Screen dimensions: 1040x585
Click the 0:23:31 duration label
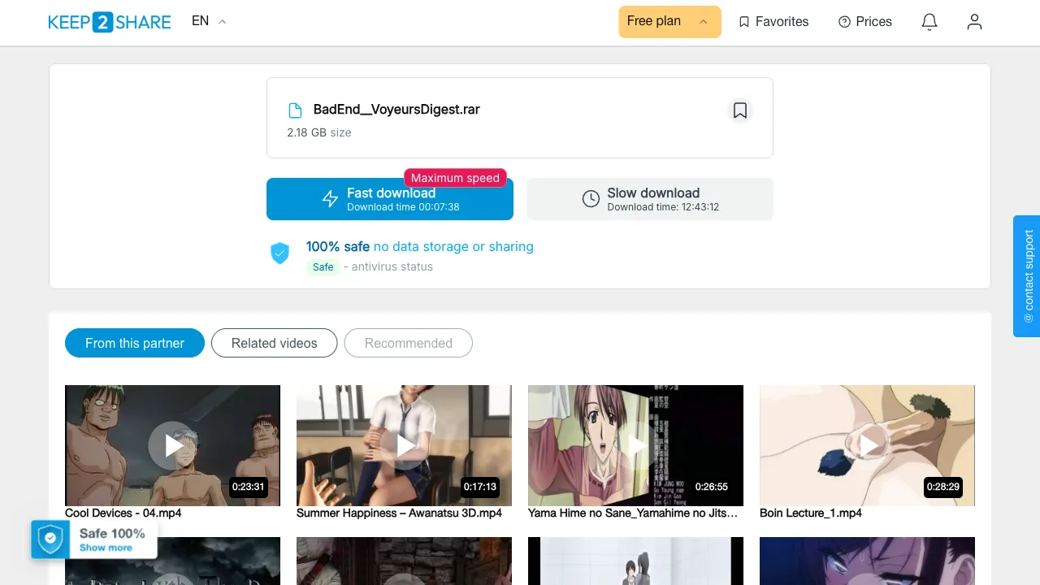click(x=249, y=487)
